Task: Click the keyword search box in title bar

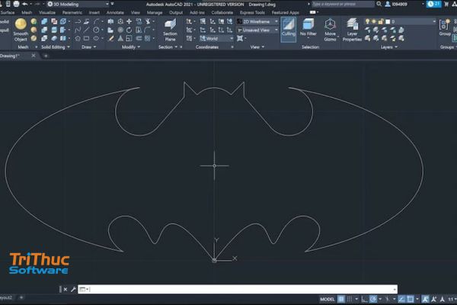Action: (343, 4)
